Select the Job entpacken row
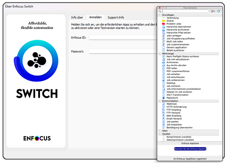 pos(188,125)
